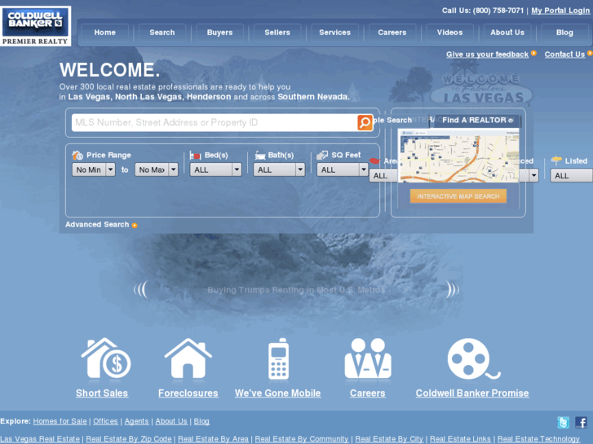Click headline Buying Trumps Renting in Most U.S. Metros

coord(296,290)
